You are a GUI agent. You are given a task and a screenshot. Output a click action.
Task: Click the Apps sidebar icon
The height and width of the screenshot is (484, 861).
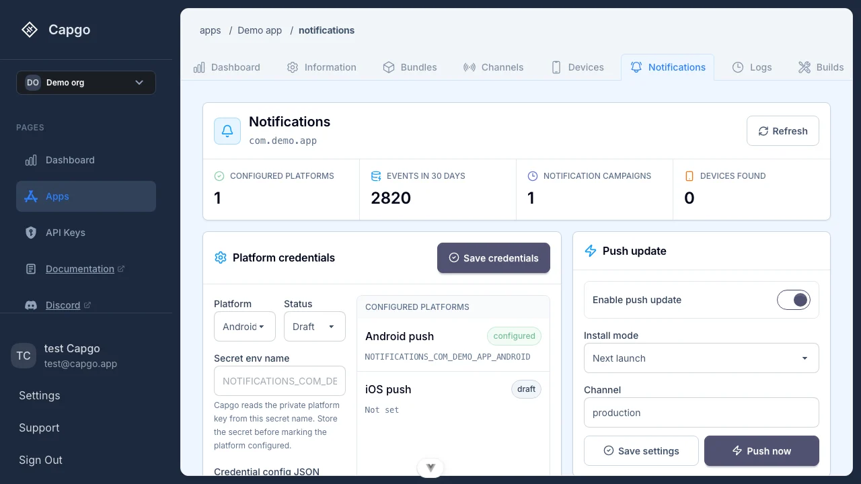(31, 196)
